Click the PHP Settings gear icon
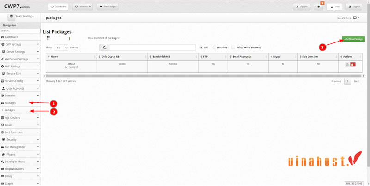Screen dimensions: 370x186 pos(3,66)
